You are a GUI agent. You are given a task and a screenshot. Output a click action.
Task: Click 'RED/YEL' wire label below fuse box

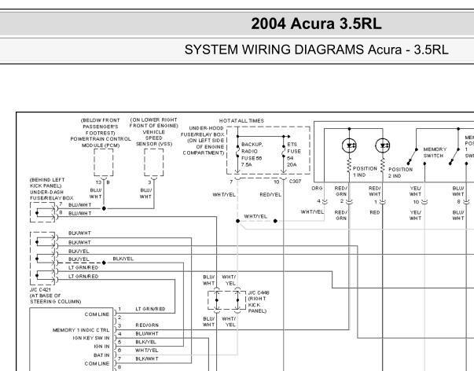tap(270, 195)
